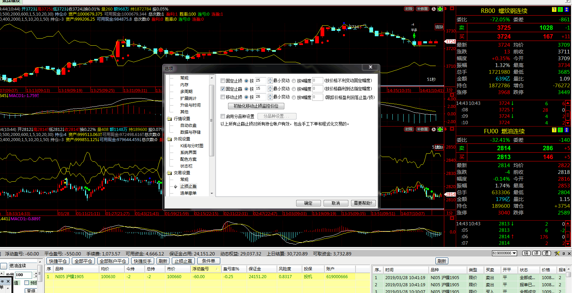Select 升级与时间 in the options tree
This screenshot has width=572, height=293.
pyautogui.click(x=190, y=105)
